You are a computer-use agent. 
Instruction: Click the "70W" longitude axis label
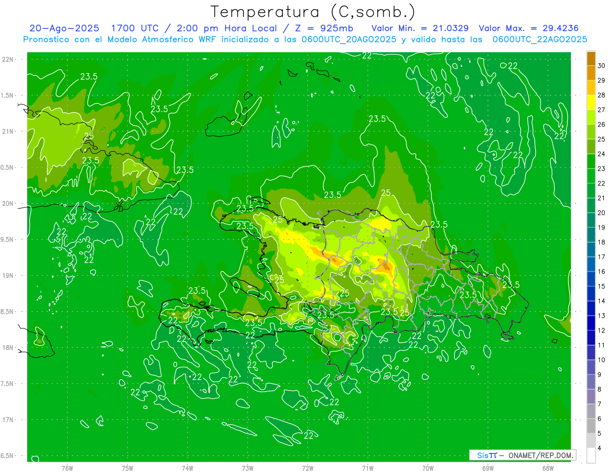(x=428, y=468)
